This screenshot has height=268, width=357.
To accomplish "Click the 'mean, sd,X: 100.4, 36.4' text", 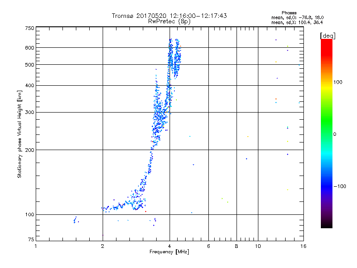I will tap(297, 22).
